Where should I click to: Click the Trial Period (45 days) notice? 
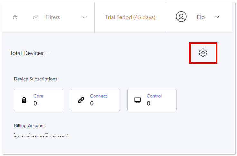pos(130,17)
